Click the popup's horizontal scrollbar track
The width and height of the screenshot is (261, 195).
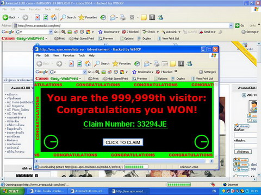pyautogui.click(x=124, y=161)
